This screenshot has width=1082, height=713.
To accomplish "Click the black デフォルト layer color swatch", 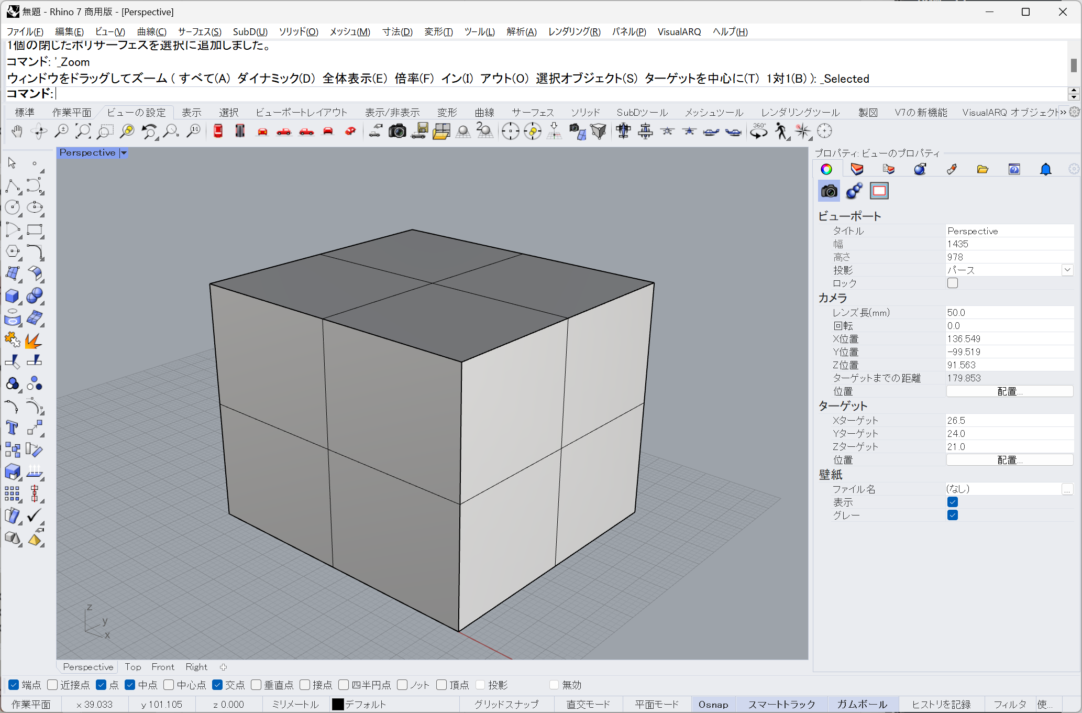I will pyautogui.click(x=338, y=704).
